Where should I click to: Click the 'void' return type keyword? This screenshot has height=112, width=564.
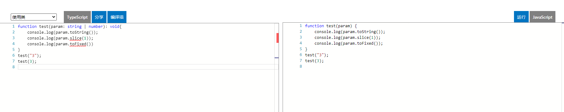[x=114, y=27]
